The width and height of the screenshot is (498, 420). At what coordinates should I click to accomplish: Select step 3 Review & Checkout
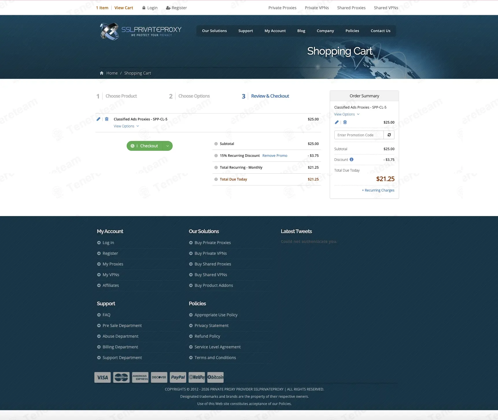[265, 96]
